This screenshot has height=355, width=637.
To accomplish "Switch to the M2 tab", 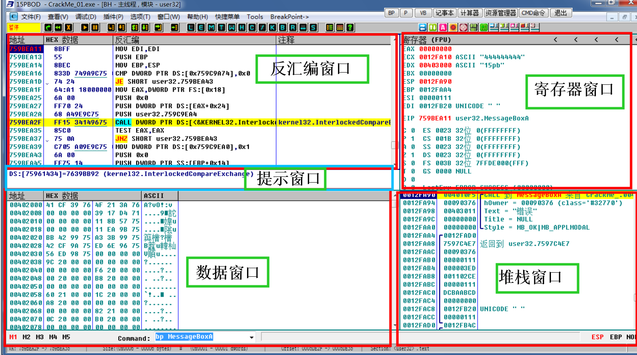I will pos(27,337).
